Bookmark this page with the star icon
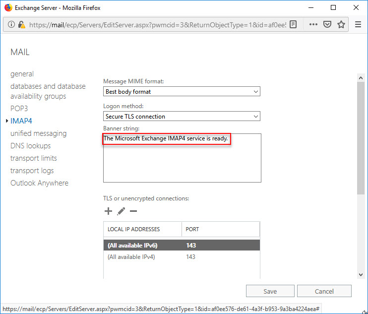Screen dimensions: 368x314 341,24
